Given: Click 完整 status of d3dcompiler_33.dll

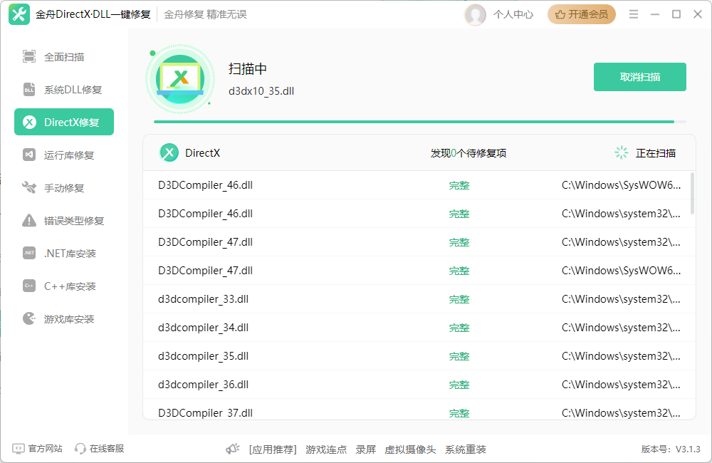Looking at the screenshot, I should pos(459,299).
